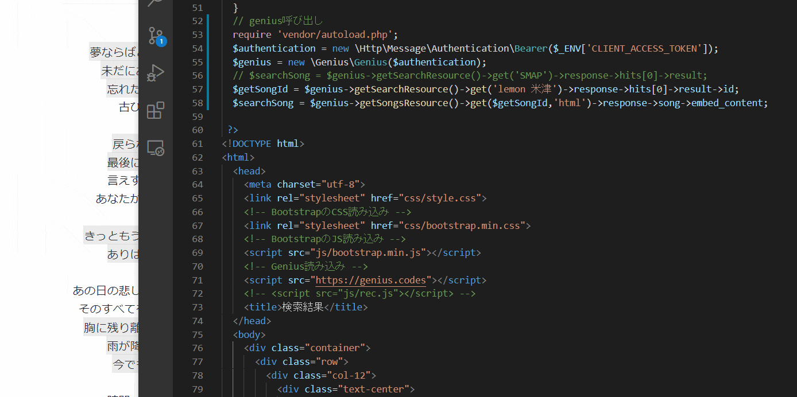Screen dimensions: 797x397
Task: Open the Run and Debug view
Action: [x=156, y=73]
